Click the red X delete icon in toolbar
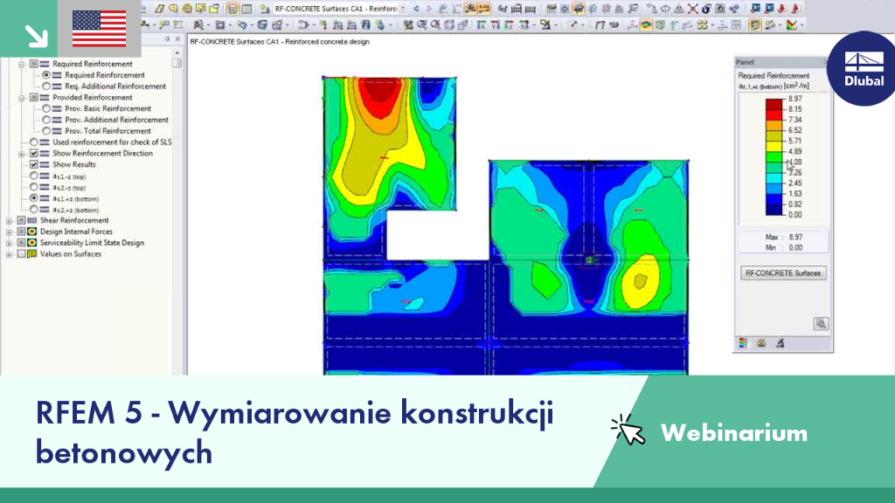This screenshot has width=895, height=503. 692,9
